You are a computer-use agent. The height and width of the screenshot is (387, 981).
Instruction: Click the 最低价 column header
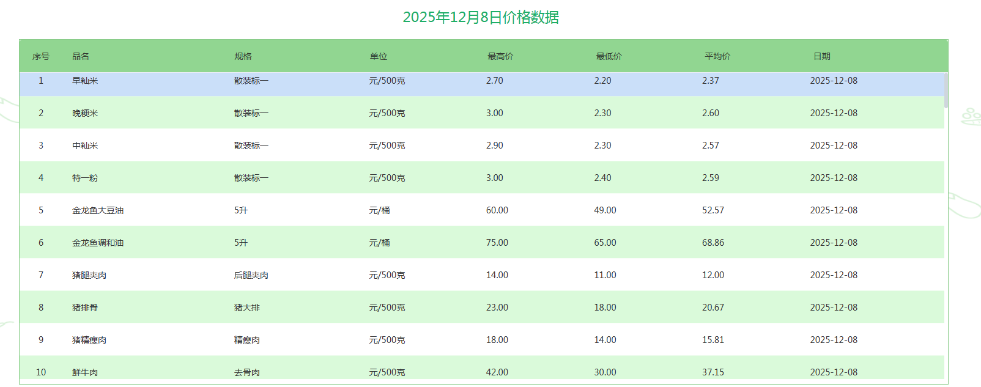(609, 56)
